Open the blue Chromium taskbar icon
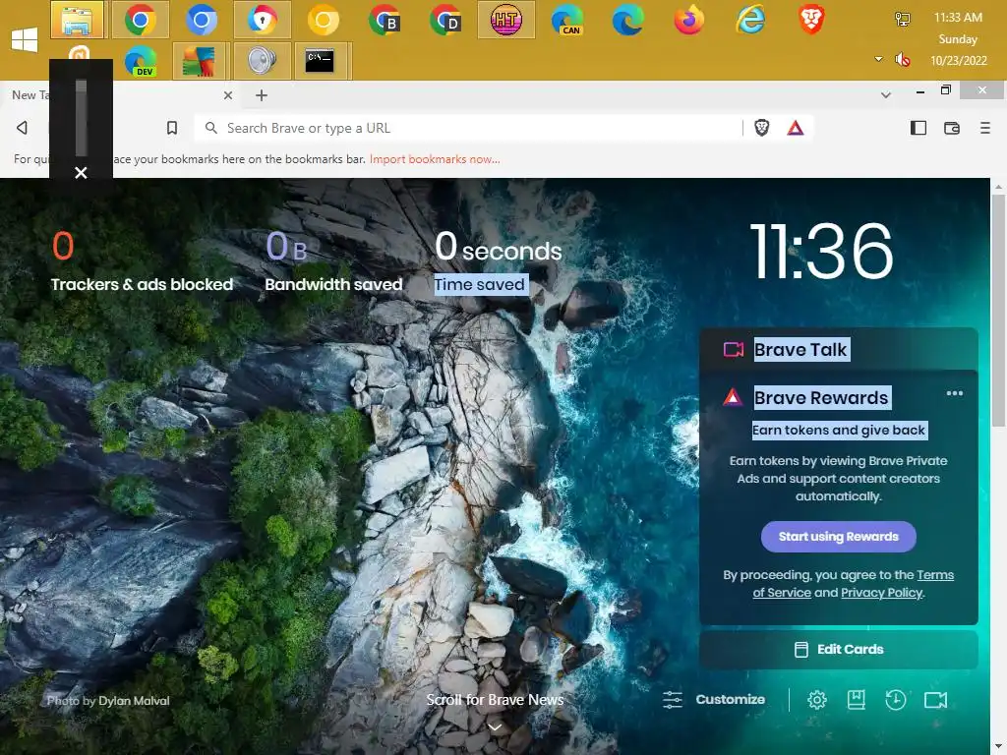Image resolution: width=1007 pixels, height=755 pixels. [201, 20]
